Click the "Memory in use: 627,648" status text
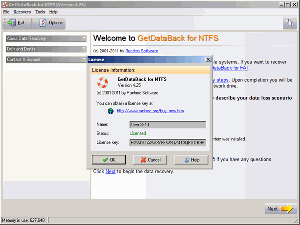The image size is (300, 225). (x=23, y=220)
